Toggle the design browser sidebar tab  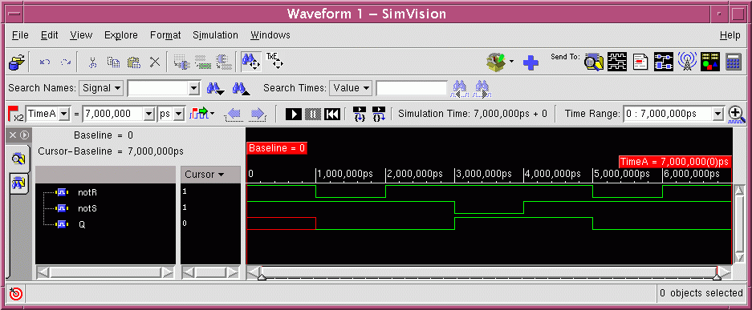[18, 159]
